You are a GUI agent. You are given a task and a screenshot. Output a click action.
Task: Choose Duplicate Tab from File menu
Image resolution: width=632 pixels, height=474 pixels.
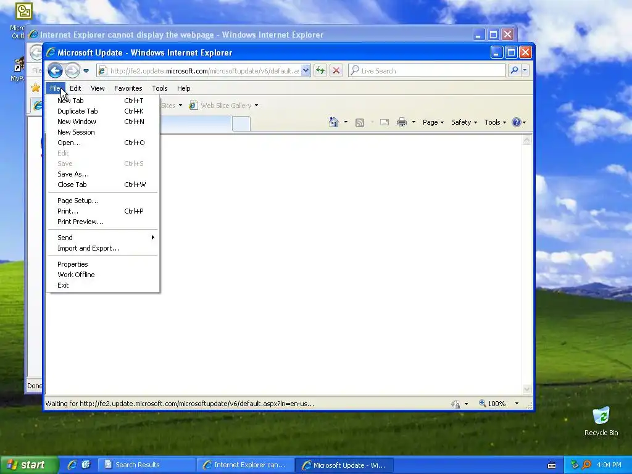pyautogui.click(x=102, y=111)
